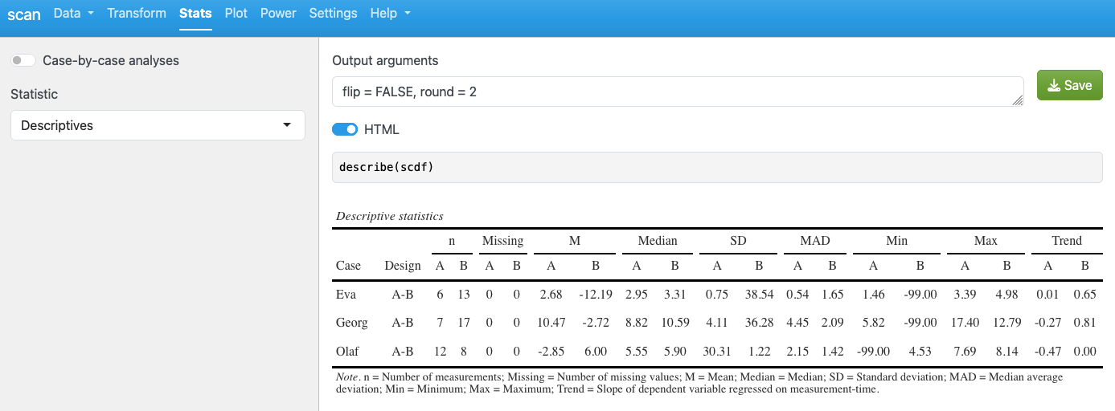
Task: Open the Data dropdown menu
Action: [73, 14]
